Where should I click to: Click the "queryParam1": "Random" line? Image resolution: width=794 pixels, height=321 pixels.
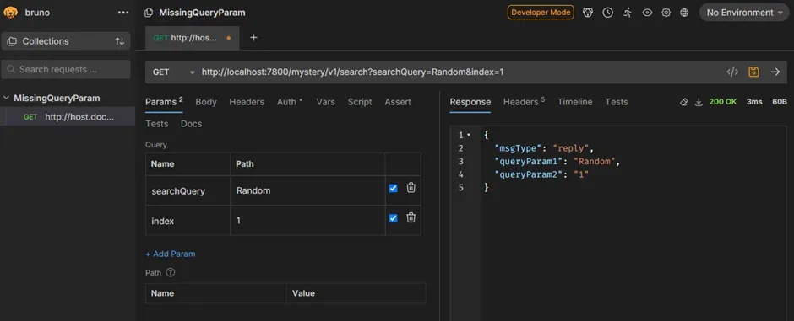pos(557,162)
